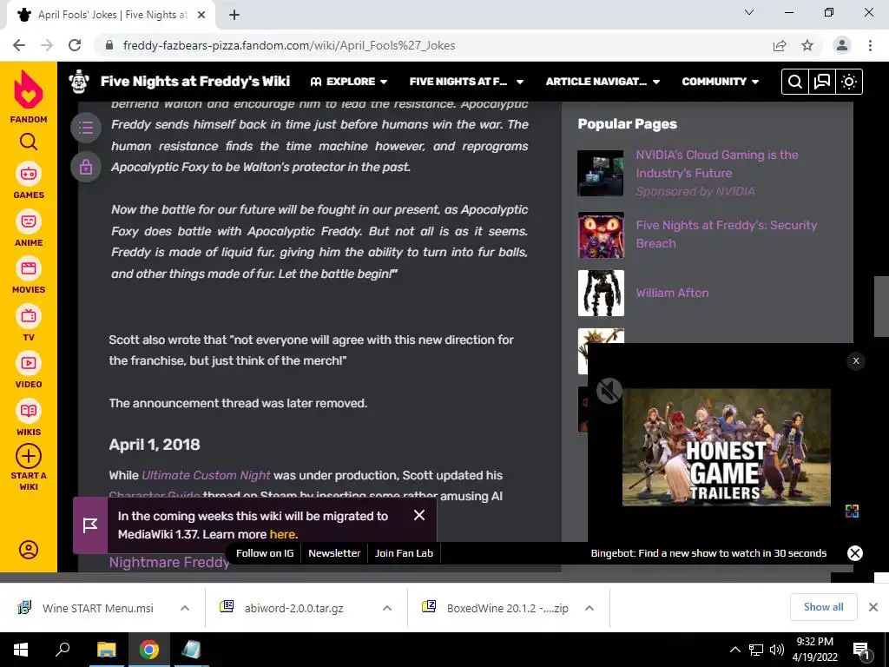This screenshot has height=667, width=889.
Task: Open the Chrome profile avatar
Action: [x=842, y=45]
